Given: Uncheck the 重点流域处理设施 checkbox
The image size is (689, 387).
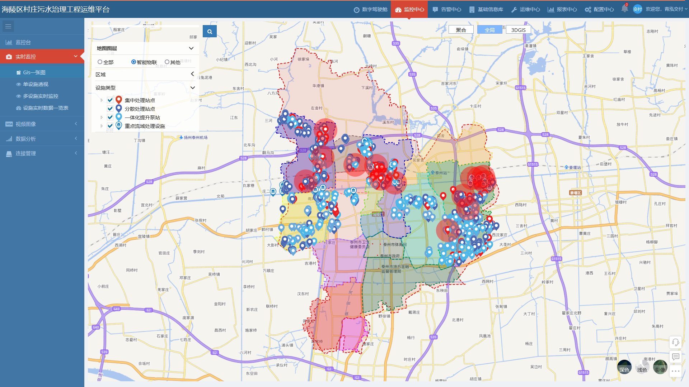Looking at the screenshot, I should 110,126.
